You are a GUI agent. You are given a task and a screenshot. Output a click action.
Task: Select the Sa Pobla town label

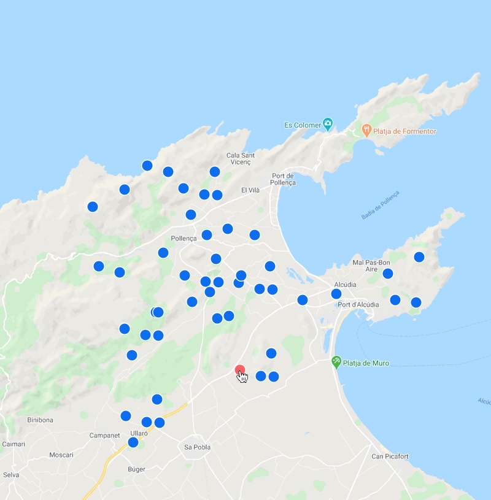click(197, 447)
